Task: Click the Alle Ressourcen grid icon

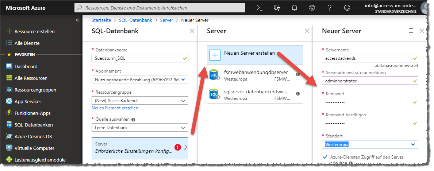Action: tap(9, 78)
